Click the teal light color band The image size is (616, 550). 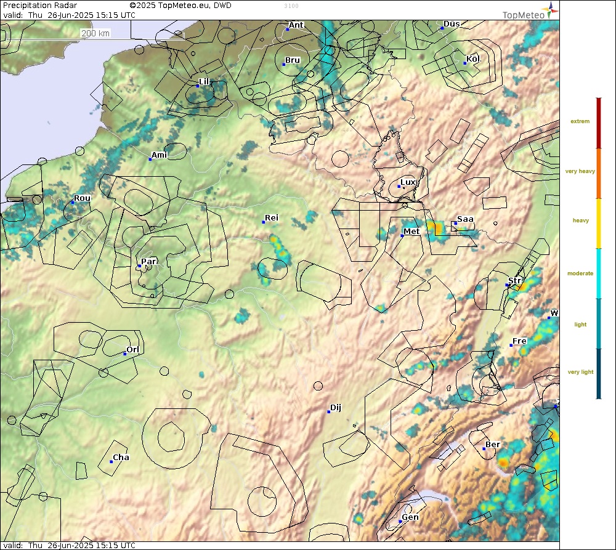pos(599,324)
